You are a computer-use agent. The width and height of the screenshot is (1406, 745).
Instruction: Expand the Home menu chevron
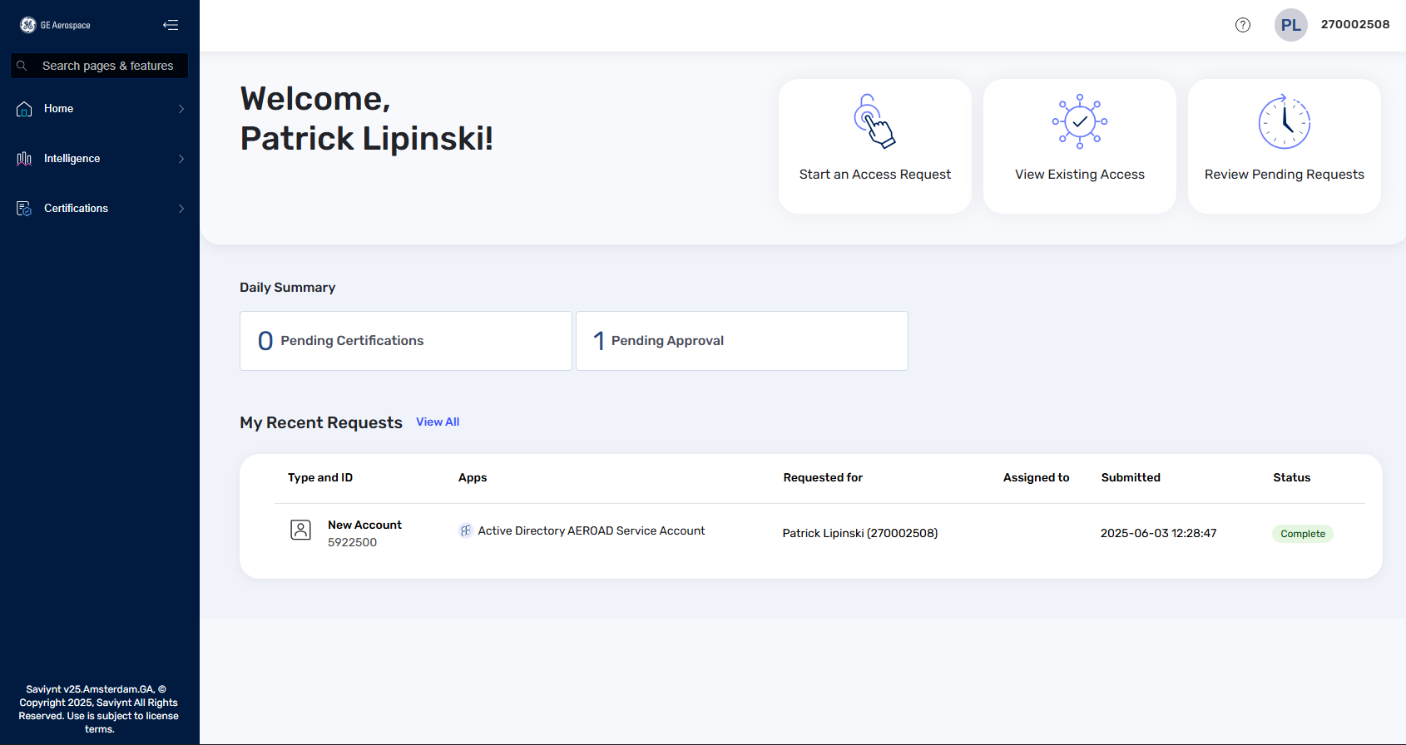181,109
